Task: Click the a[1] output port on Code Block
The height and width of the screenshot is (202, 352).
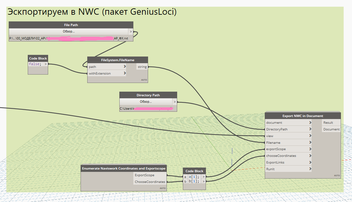Action: pyautogui.click(x=203, y=177)
